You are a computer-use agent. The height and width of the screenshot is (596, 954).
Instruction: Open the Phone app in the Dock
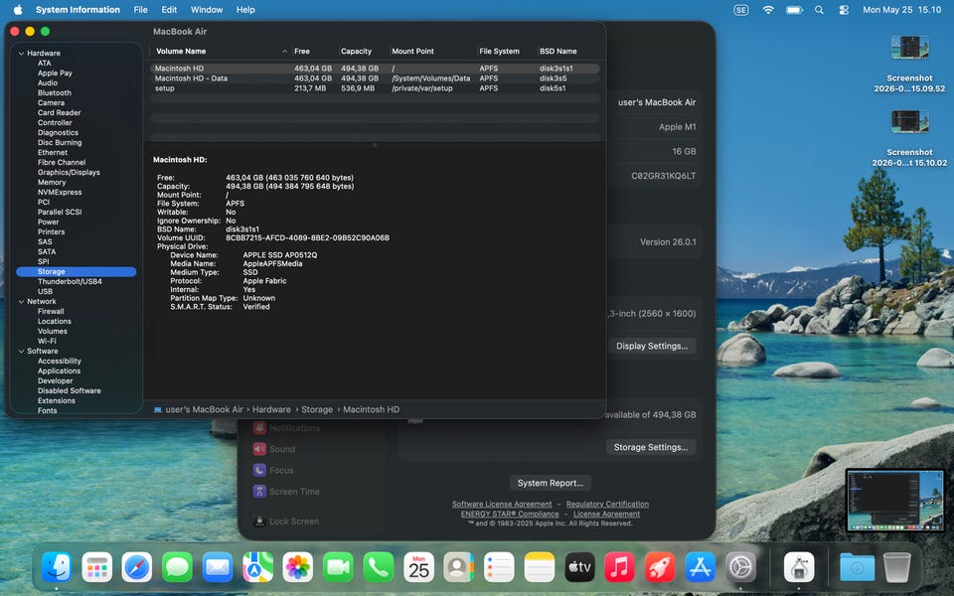click(x=378, y=567)
